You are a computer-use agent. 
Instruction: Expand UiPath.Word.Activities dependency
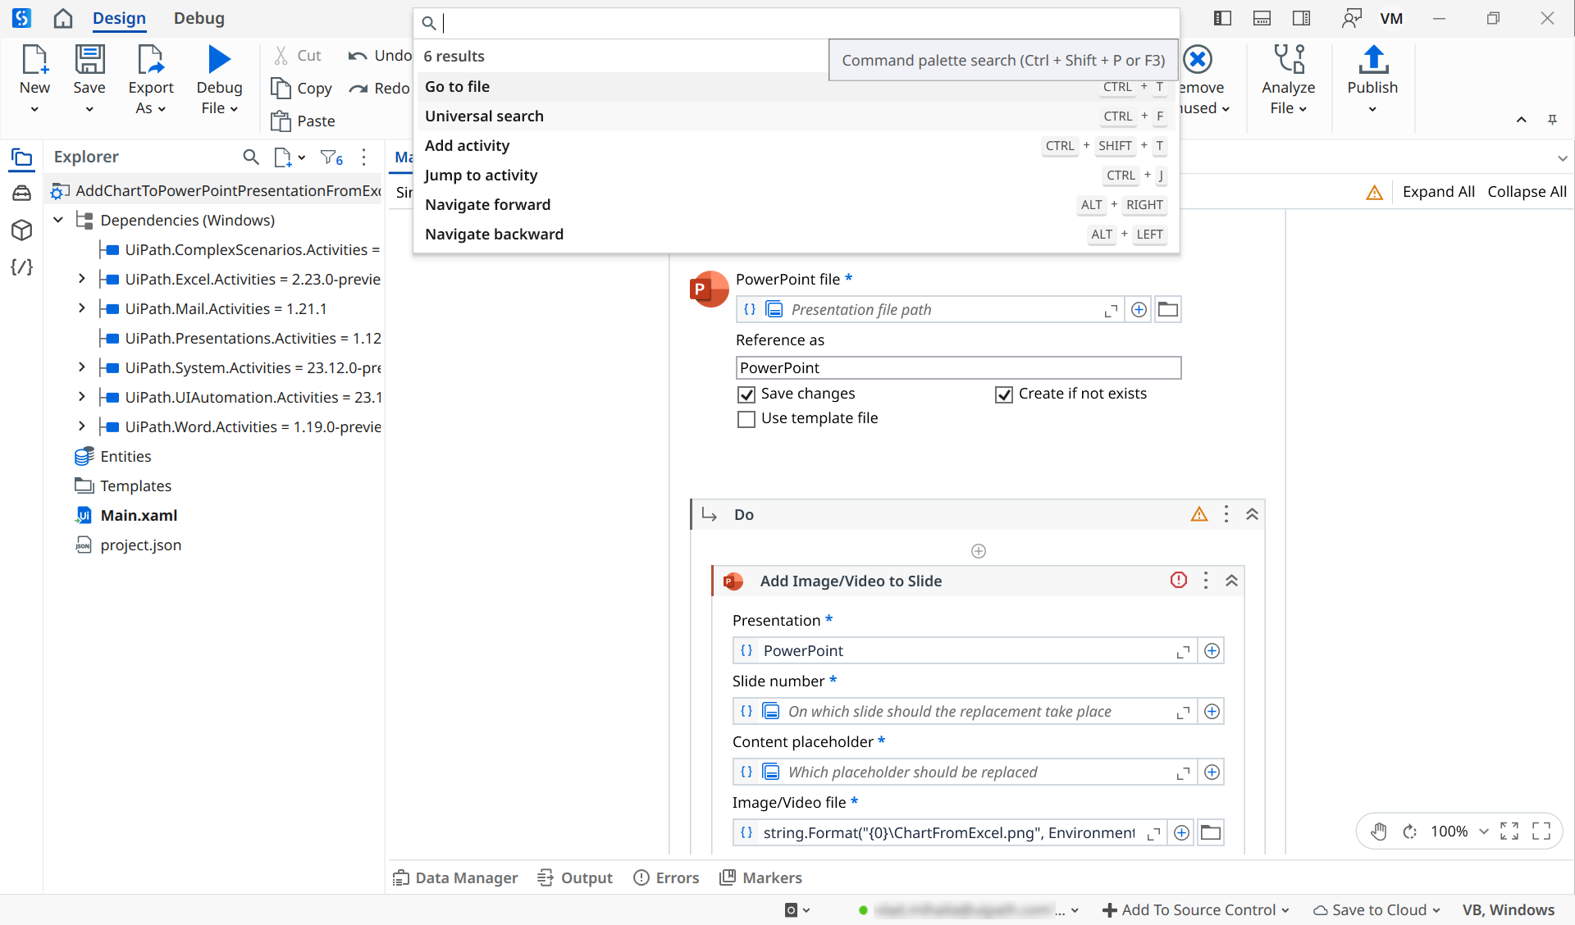(x=81, y=426)
